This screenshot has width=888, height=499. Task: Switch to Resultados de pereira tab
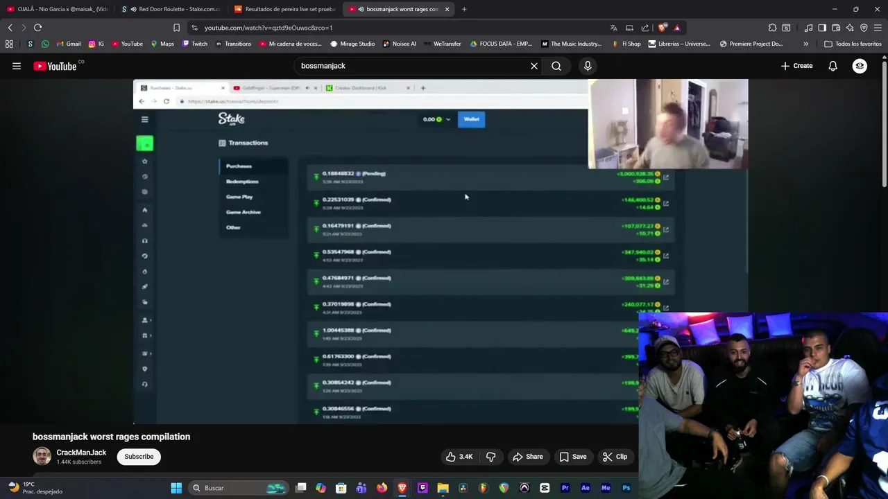pyautogui.click(x=284, y=9)
